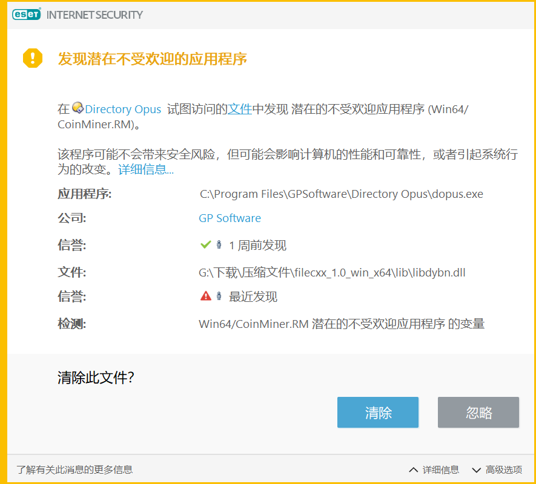Click the orange heading "发现潜在不受欢迎的应用程序"
The width and height of the screenshot is (536, 484).
[152, 59]
